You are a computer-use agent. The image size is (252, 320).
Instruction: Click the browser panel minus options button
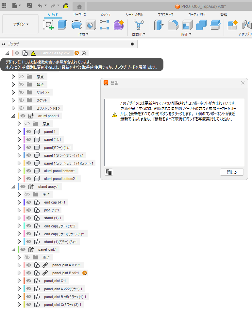[132, 44]
